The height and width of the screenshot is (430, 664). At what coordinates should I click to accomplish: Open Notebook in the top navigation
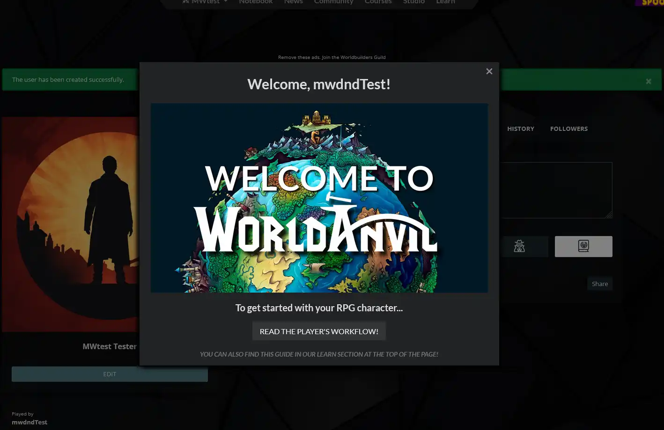click(256, 2)
